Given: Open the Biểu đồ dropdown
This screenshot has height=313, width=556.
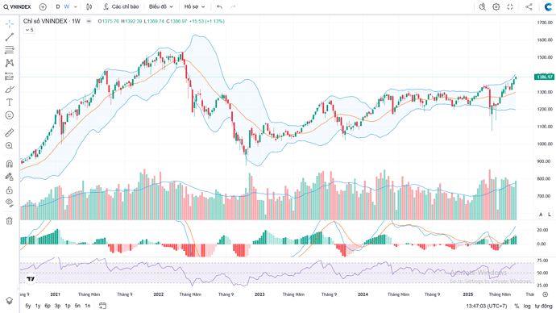Looking at the screenshot, I should [161, 6].
